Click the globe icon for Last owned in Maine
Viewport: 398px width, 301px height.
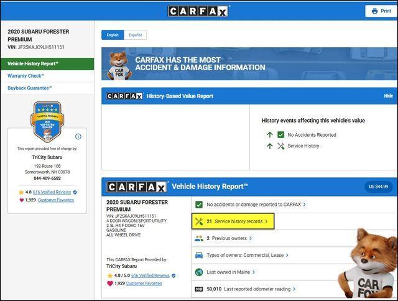tap(199, 272)
